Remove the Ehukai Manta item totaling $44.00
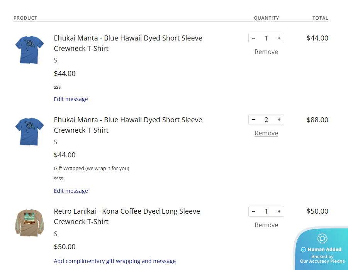Screen dimensions: 348x270 click(266, 52)
